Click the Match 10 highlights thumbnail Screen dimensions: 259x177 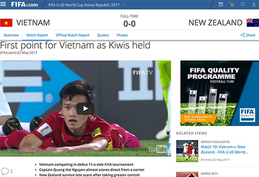coord(187,151)
